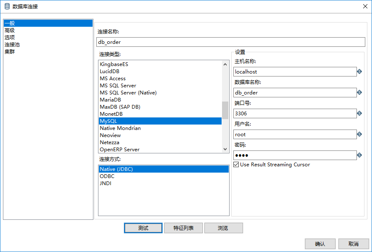Click database icon in dialog title bar
Viewport: 372px width, 252px height.
[7, 6]
